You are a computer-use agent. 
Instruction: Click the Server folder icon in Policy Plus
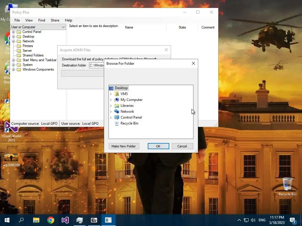[19, 51]
